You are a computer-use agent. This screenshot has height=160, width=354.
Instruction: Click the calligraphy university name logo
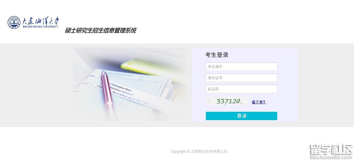pyautogui.click(x=41, y=21)
